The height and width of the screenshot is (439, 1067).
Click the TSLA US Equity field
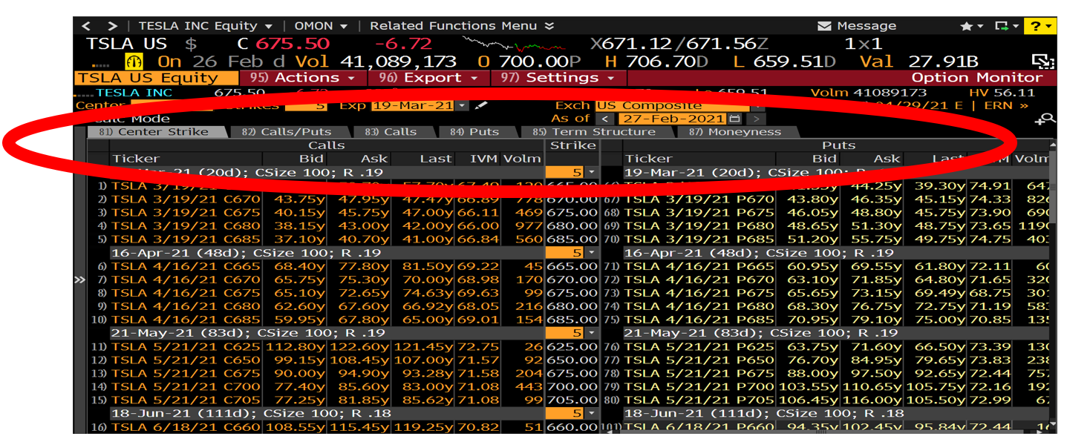coord(157,78)
